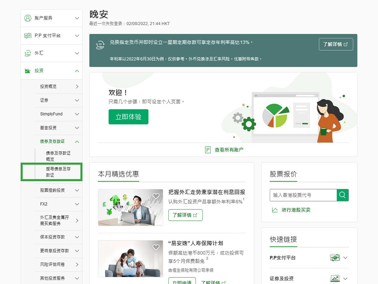Image resolution: width=378 pixels, height=284 pixels.
Task: Click the 立即体验 green button
Action: [x=129, y=117]
